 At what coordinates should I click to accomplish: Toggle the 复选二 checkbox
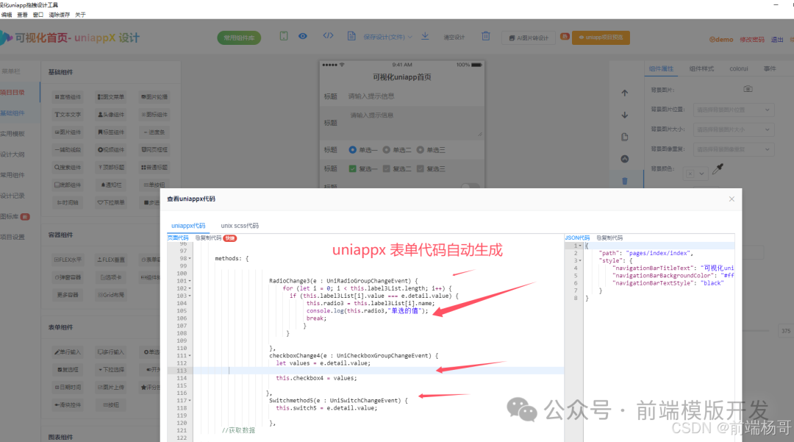pos(387,168)
